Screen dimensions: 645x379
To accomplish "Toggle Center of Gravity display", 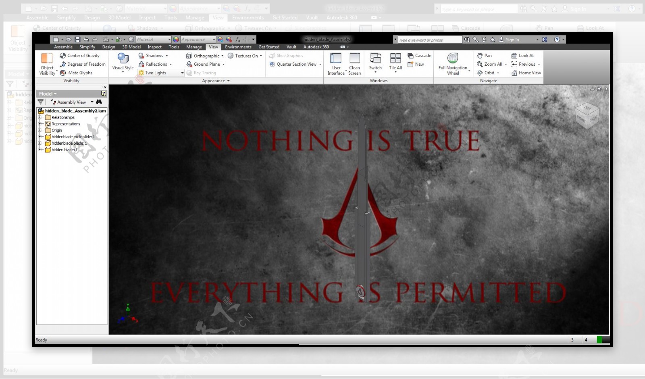I will (x=79, y=56).
